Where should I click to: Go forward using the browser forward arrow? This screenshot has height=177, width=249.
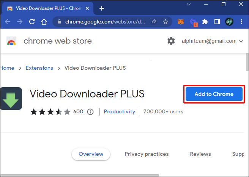coord(20,22)
